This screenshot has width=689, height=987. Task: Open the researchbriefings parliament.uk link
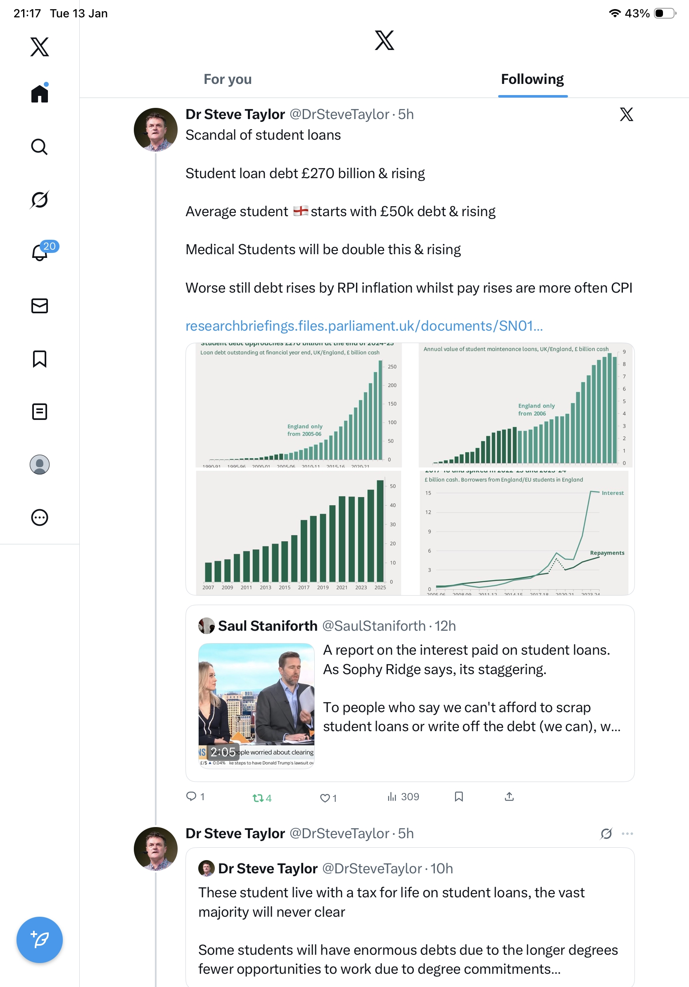[364, 326]
